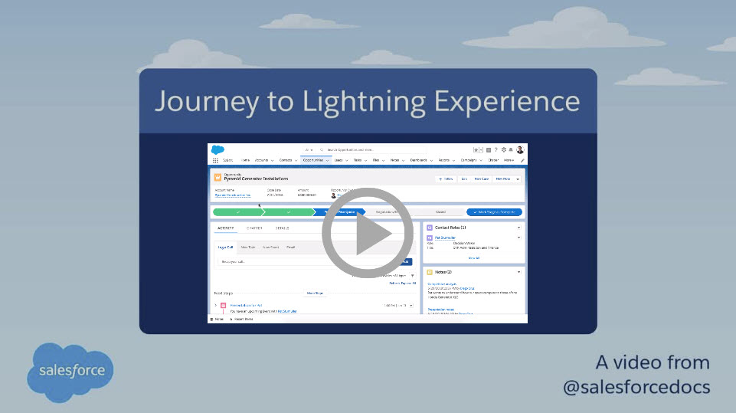Open the Setup gear icon in preview
The image size is (736, 413).
pos(504,150)
